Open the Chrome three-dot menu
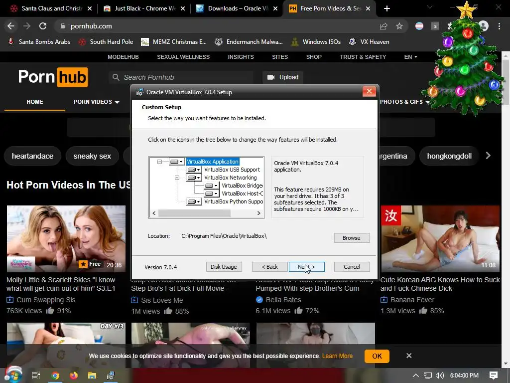This screenshot has height=383, width=510. click(x=499, y=26)
